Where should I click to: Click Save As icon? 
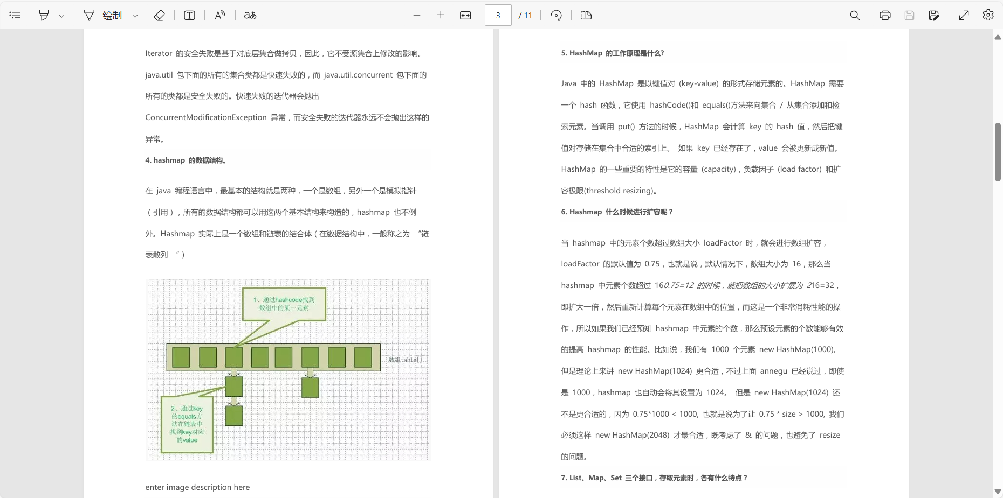click(x=934, y=15)
